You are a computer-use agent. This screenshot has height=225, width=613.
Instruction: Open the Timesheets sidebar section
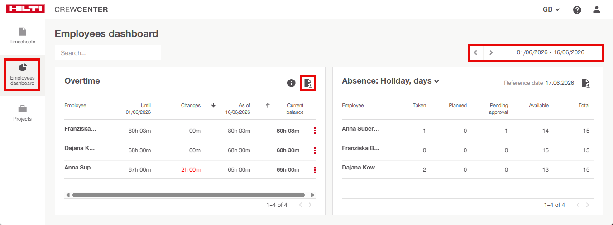tap(22, 36)
